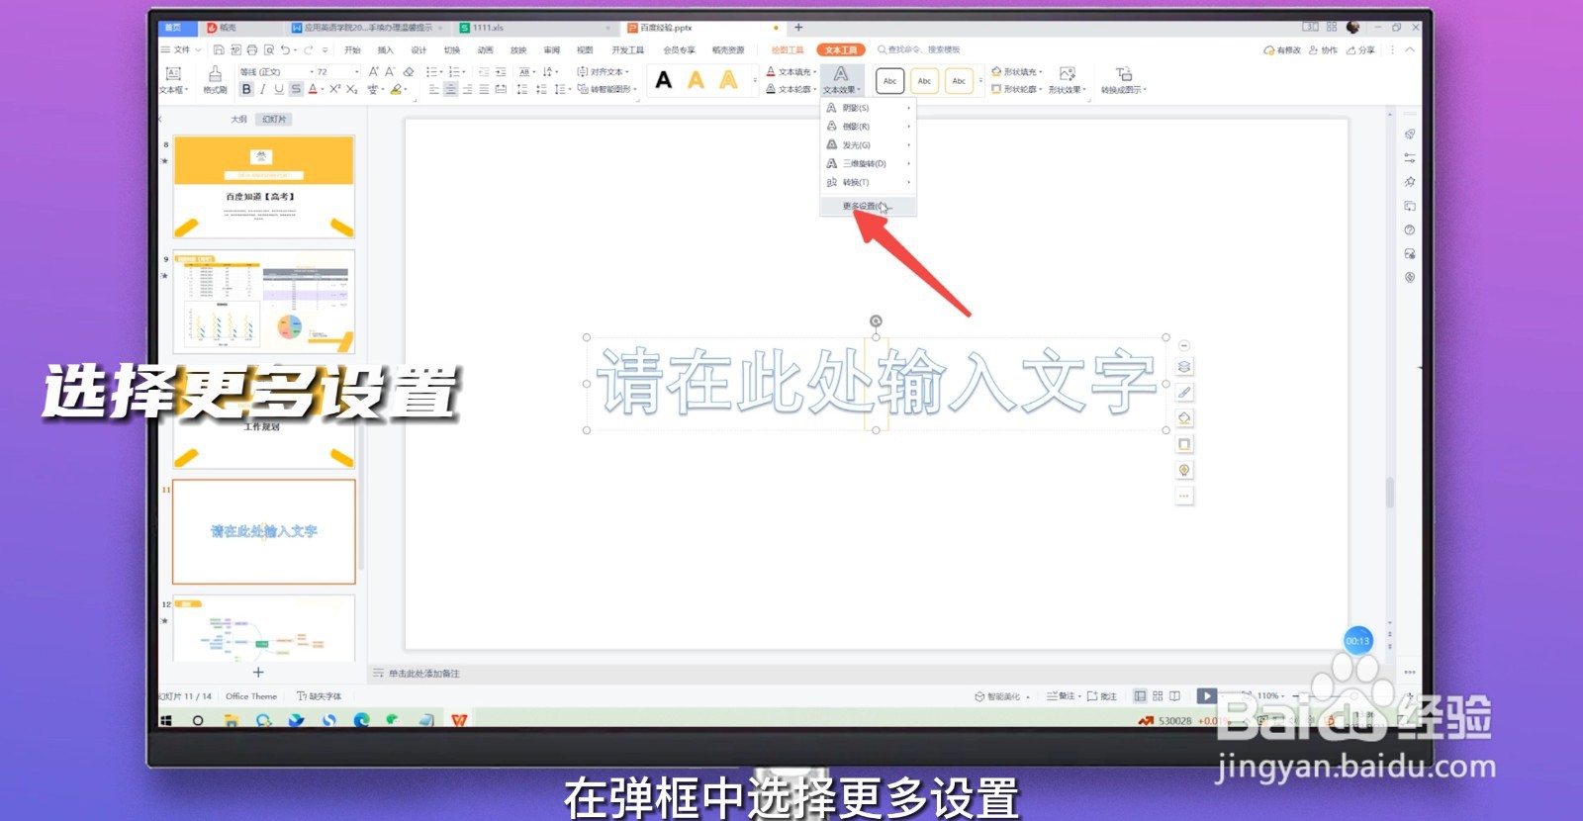1583x821 pixels.
Task: Toggle Underline formatting
Action: coord(279,89)
